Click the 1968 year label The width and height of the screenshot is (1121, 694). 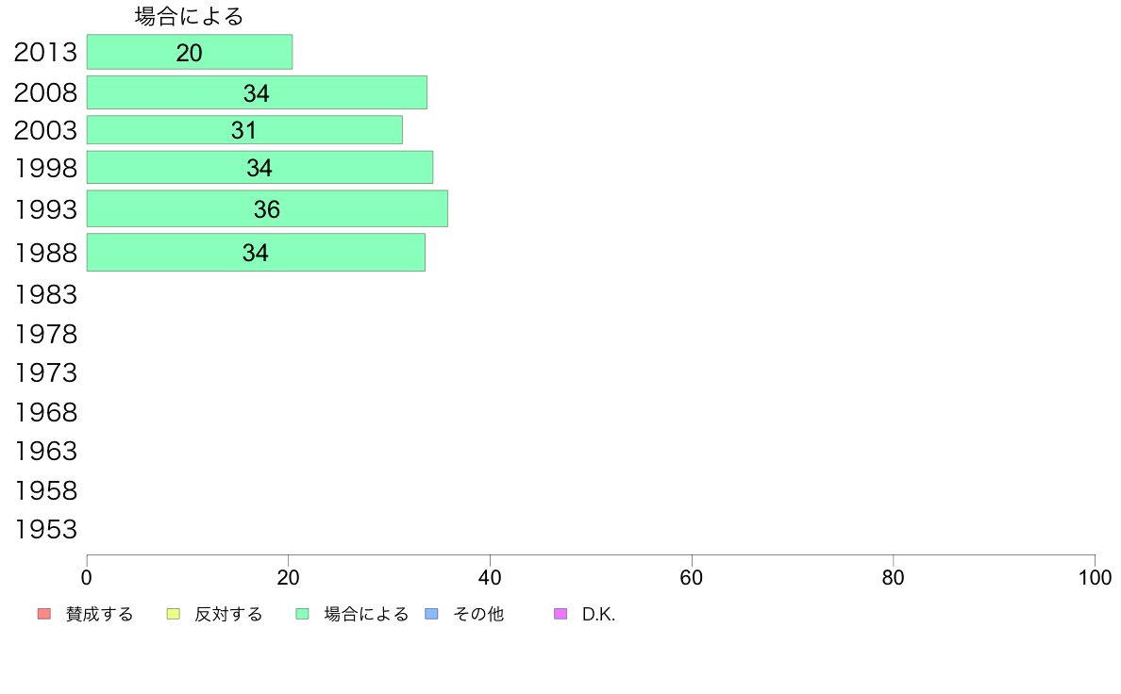coord(45,412)
